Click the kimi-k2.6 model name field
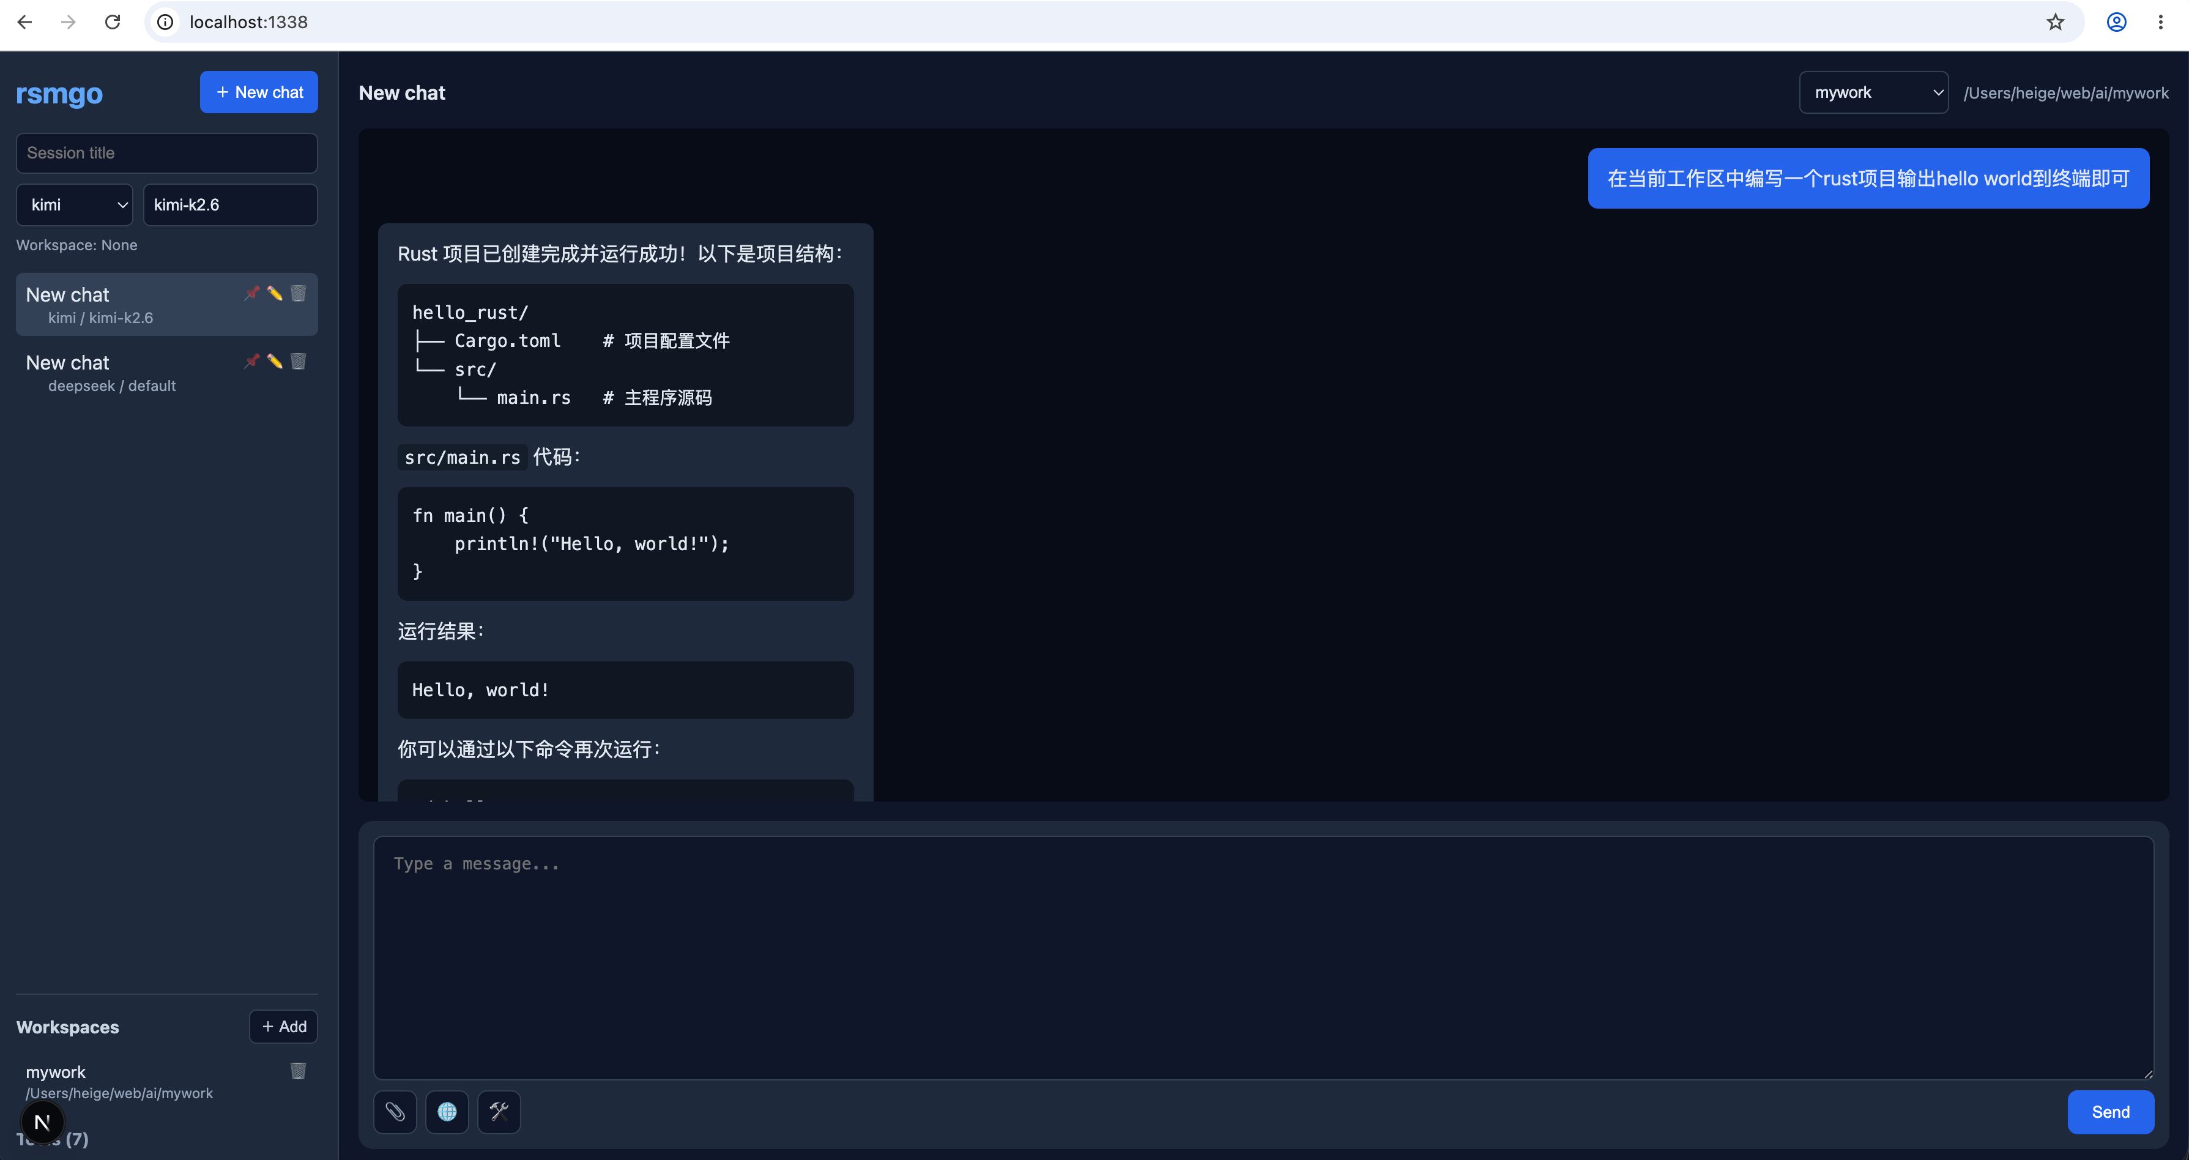 [230, 205]
